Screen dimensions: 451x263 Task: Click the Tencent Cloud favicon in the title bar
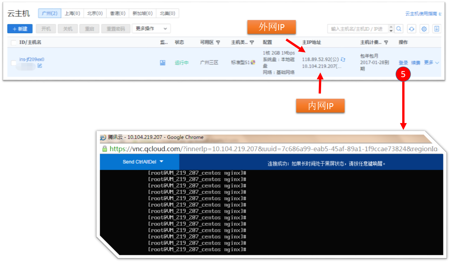pos(103,137)
